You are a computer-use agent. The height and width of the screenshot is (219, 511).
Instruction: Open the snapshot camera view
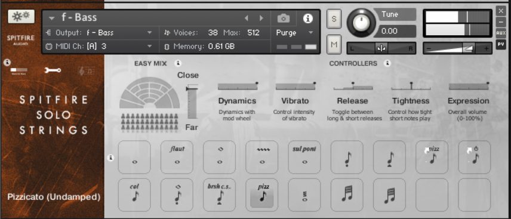(284, 18)
